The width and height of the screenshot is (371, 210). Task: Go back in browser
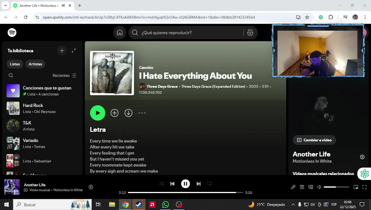point(6,17)
